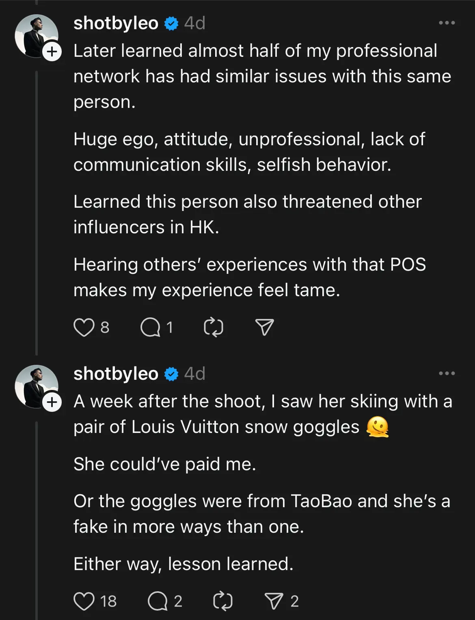Tap the verified badge on the first post
Image resolution: width=475 pixels, height=620 pixels.
pos(171,24)
